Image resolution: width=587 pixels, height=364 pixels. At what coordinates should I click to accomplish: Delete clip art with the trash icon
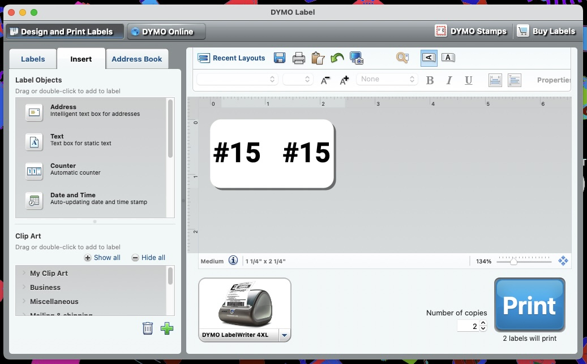148,328
